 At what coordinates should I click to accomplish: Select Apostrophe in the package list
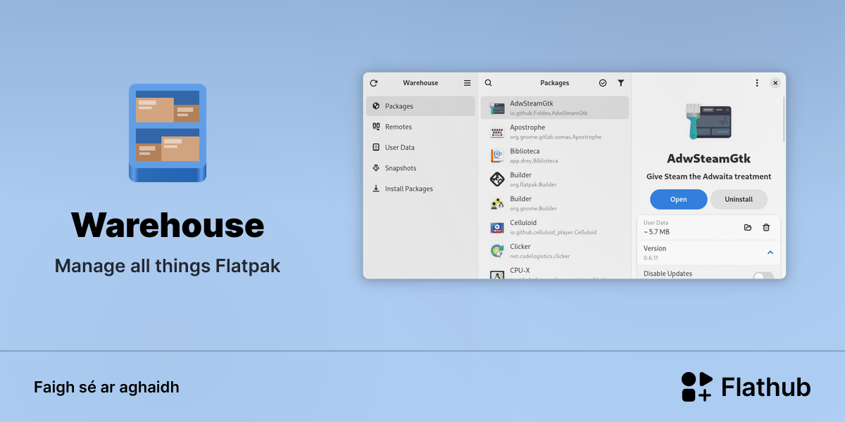coord(555,132)
